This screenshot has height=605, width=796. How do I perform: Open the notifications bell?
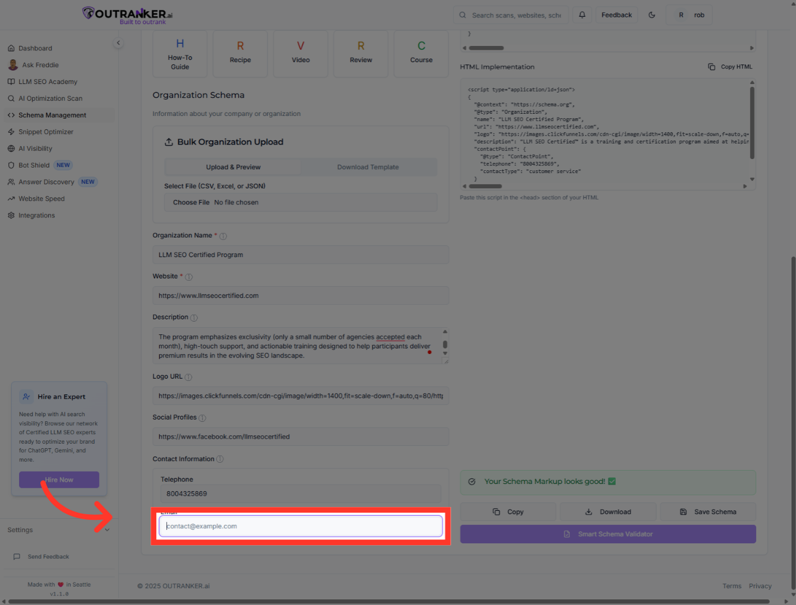click(x=582, y=15)
